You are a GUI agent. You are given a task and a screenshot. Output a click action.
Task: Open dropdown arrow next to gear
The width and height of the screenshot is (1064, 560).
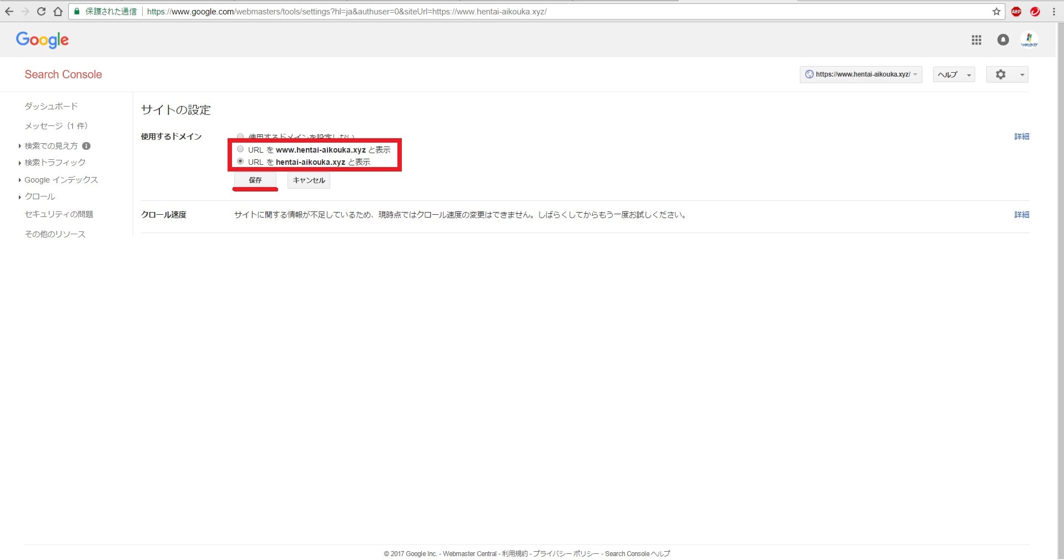[1022, 74]
